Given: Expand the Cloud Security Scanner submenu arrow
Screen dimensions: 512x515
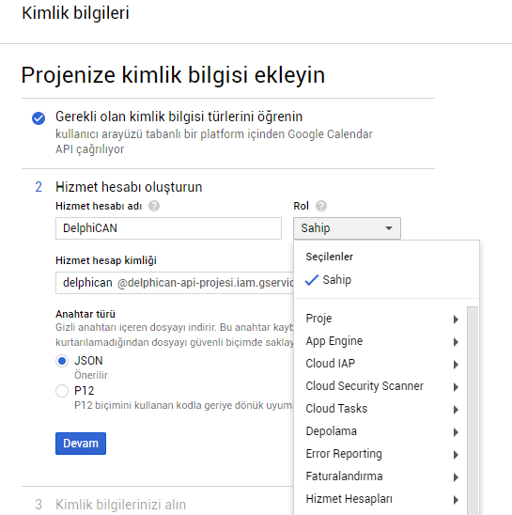Looking at the screenshot, I should pos(456,387).
